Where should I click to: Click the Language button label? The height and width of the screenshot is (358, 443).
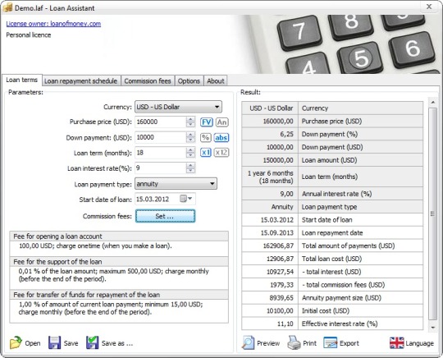coord(419,343)
